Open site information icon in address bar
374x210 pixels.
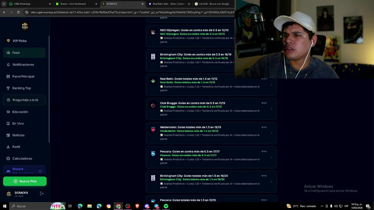(x=27, y=12)
